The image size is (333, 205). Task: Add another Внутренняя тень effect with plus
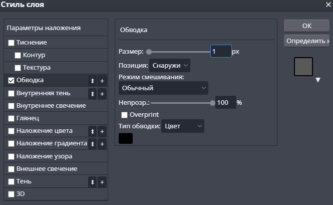[102, 94]
